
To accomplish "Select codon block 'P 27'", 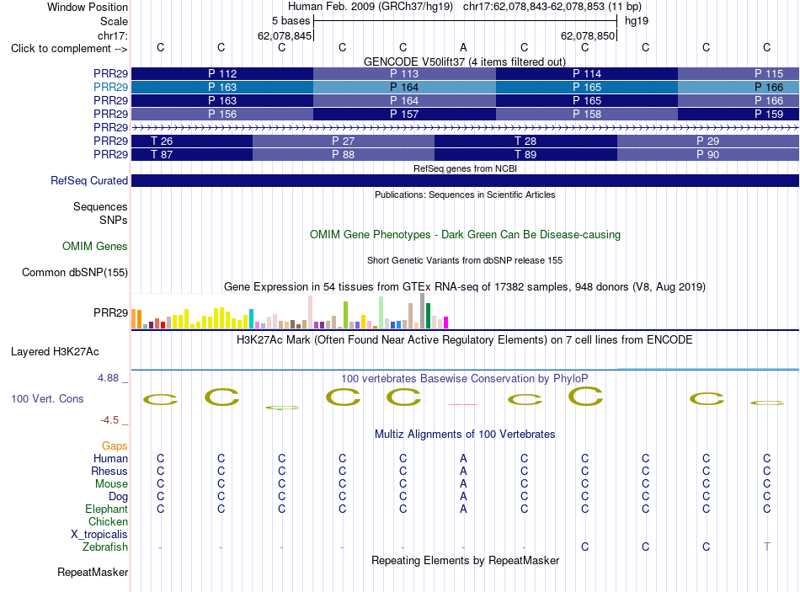I will (x=344, y=141).
